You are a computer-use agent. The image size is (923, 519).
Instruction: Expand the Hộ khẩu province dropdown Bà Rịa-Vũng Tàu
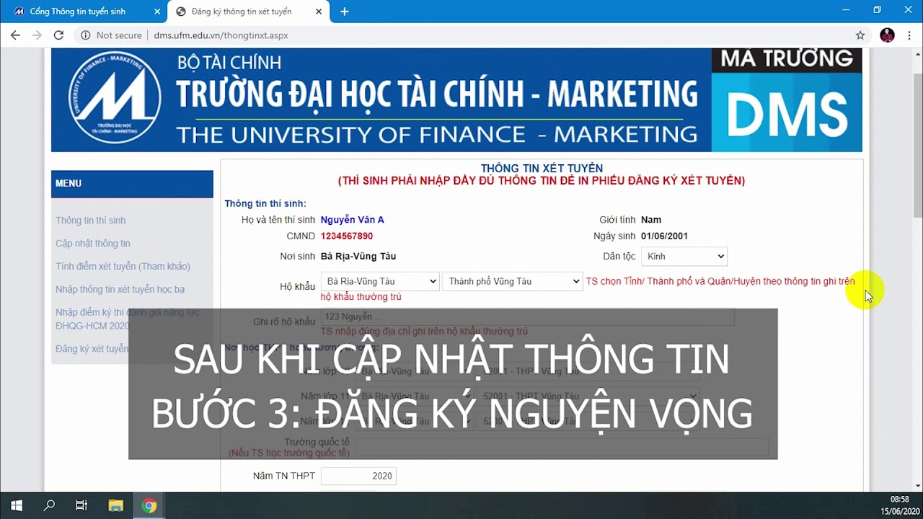pyautogui.click(x=380, y=281)
